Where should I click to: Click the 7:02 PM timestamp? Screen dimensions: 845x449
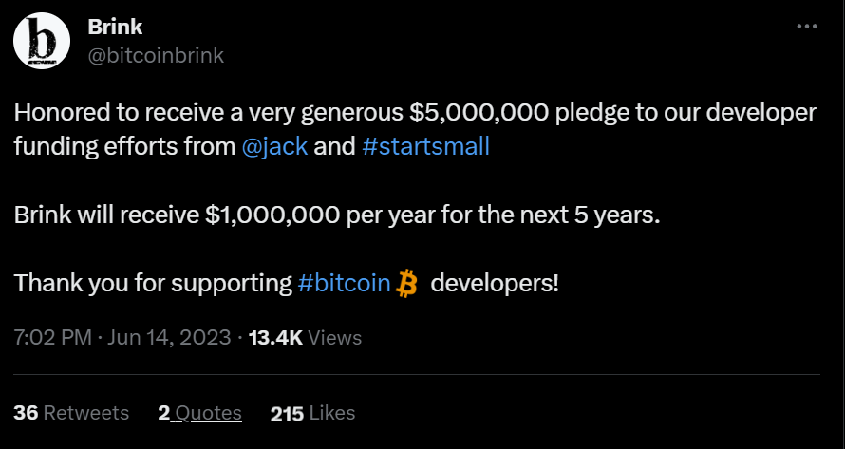point(50,337)
